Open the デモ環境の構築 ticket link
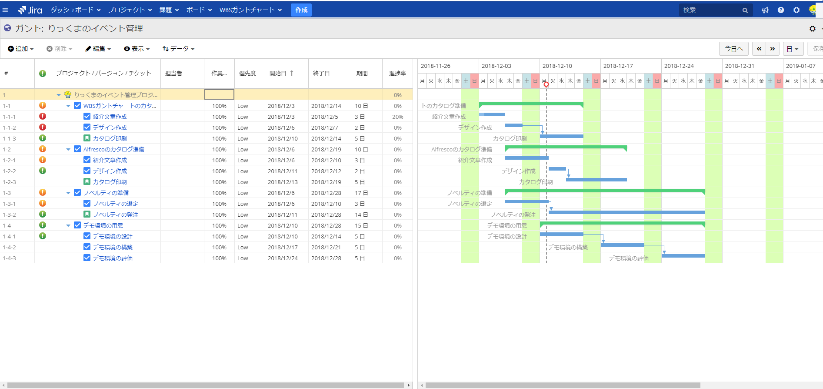The width and height of the screenshot is (823, 389). click(113, 247)
